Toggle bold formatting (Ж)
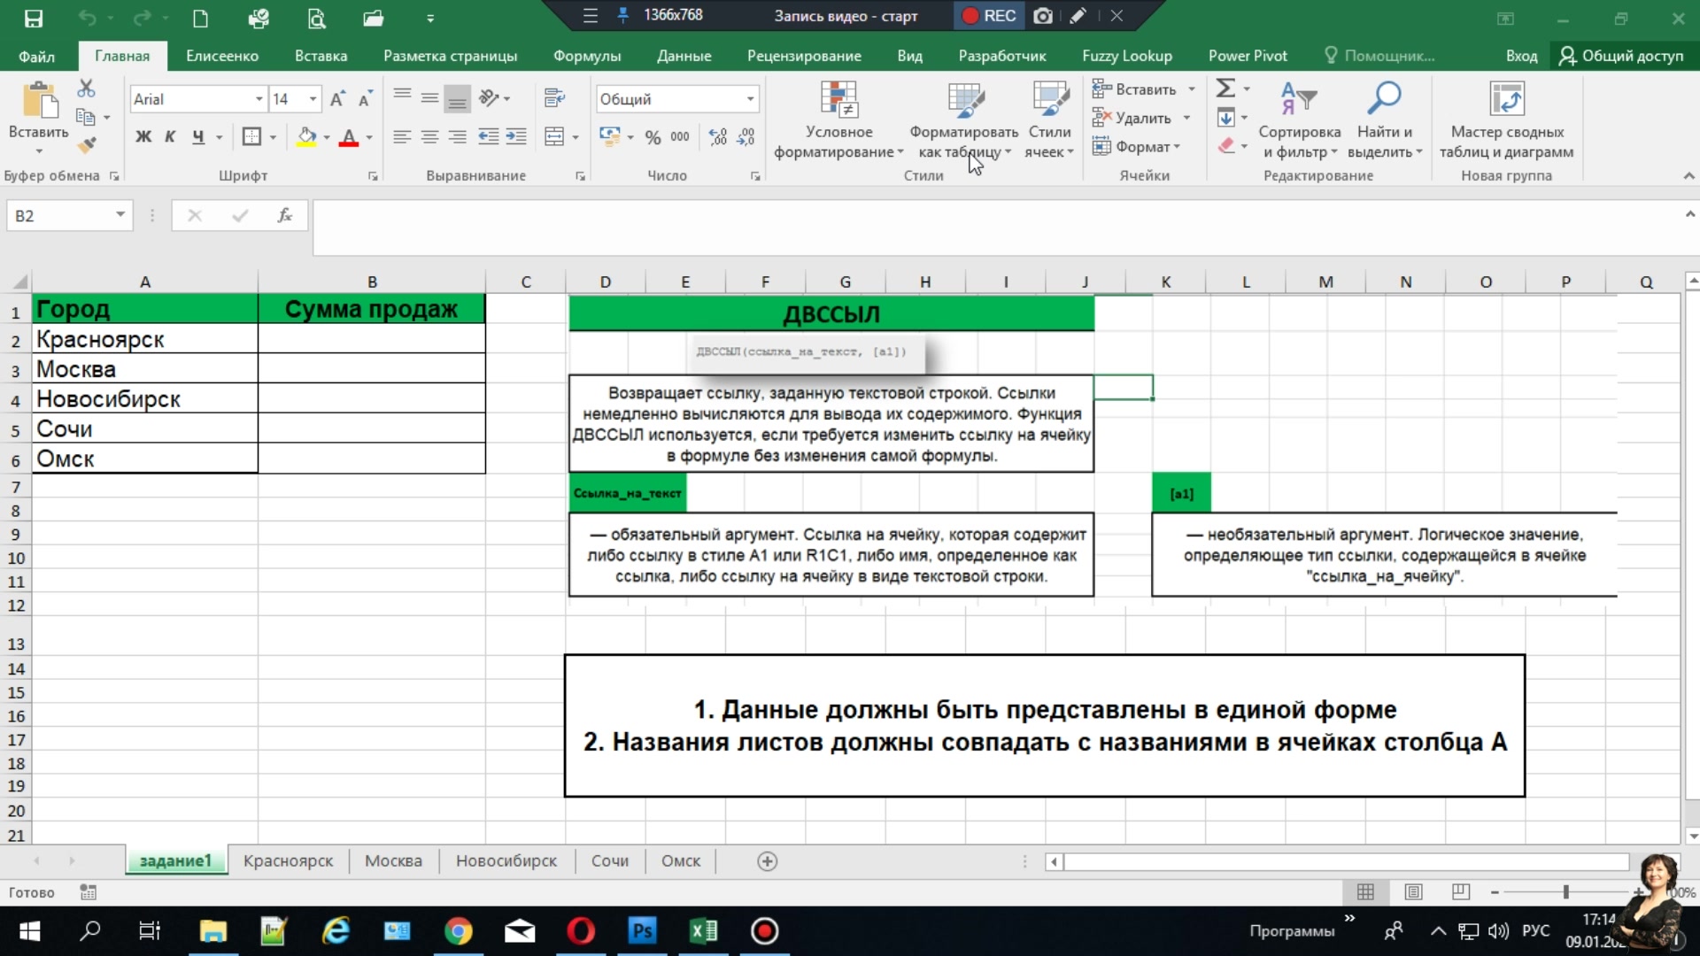The image size is (1700, 956). (x=143, y=137)
